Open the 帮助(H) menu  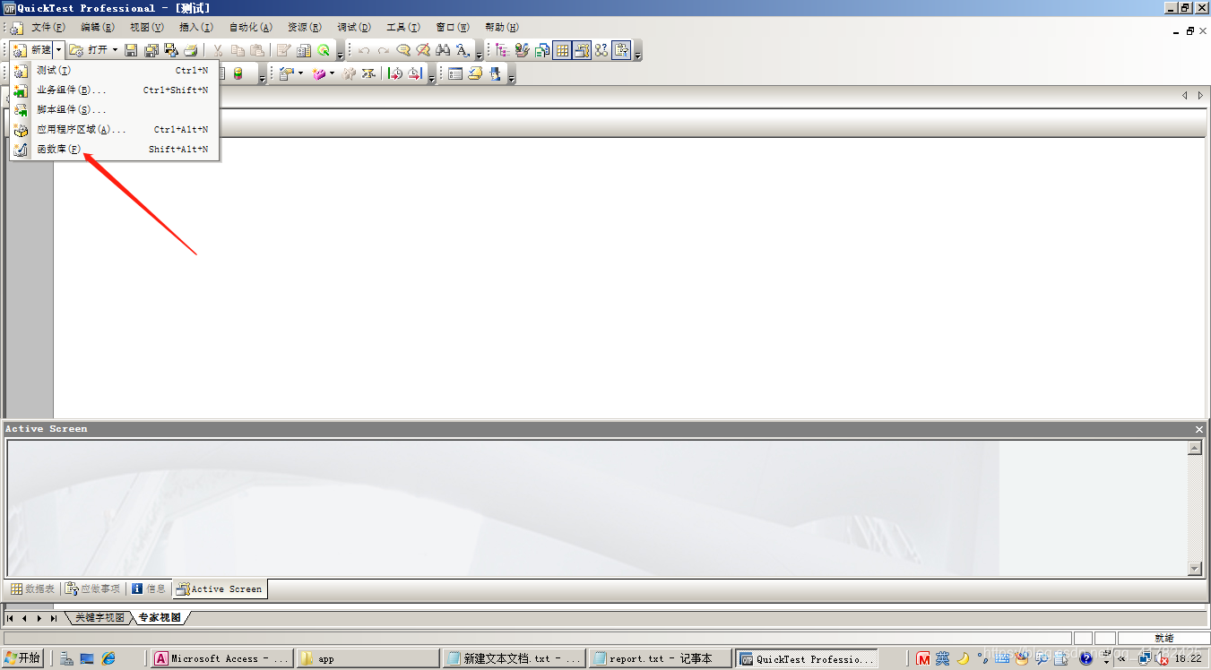[x=502, y=27]
